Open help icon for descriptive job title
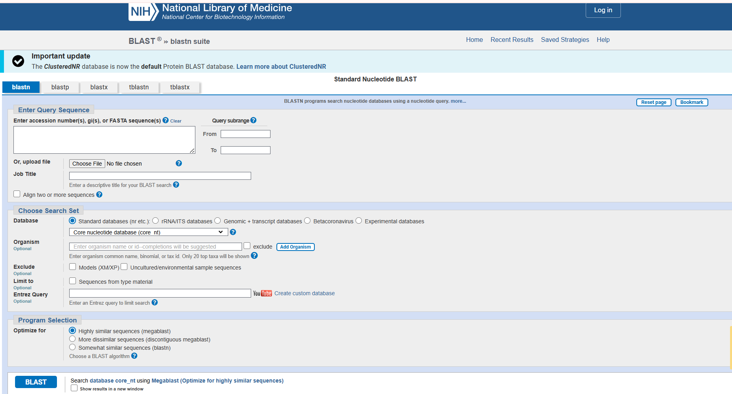Viewport: 732px width, 394px height. pos(176,185)
